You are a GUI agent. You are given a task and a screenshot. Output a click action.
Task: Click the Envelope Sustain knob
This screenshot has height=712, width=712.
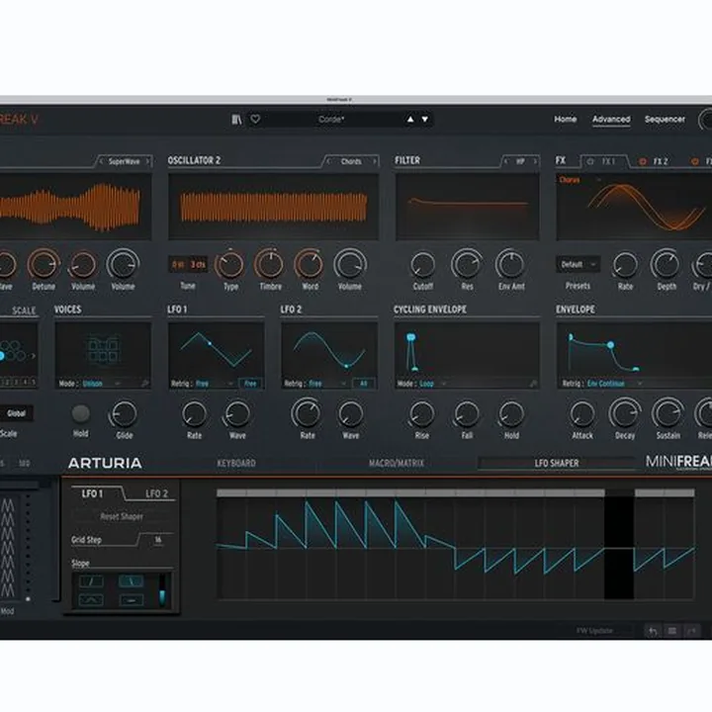[x=667, y=413]
